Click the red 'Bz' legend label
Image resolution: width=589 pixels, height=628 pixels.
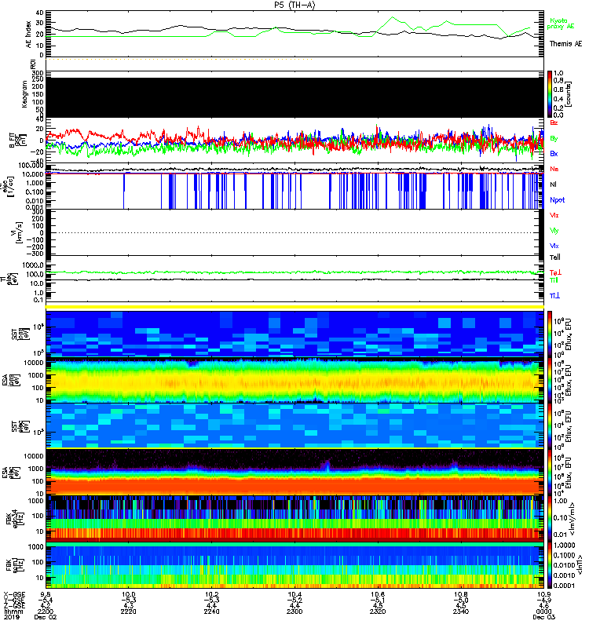pos(554,122)
